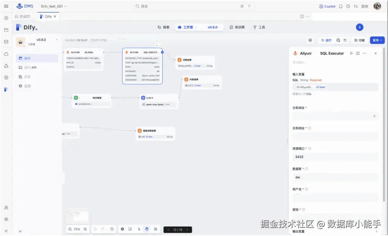Screen dimensions: 388x236
Task: Switch to pointer mode
Action: point(139,229)
